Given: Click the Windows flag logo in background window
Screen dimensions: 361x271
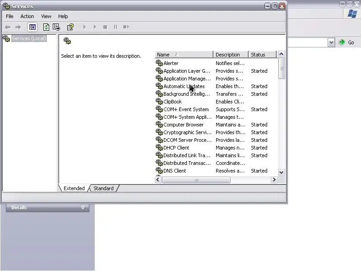Looking at the screenshot, I should pyautogui.click(x=352, y=14).
